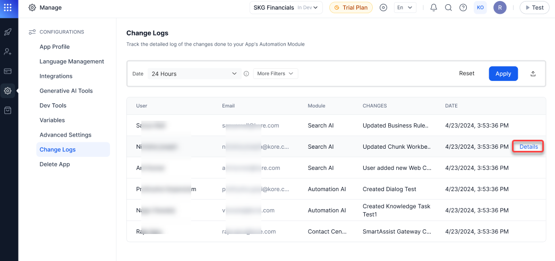Screen dimensions: 555x261
Task: Click the search magnifier icon
Action: click(448, 8)
